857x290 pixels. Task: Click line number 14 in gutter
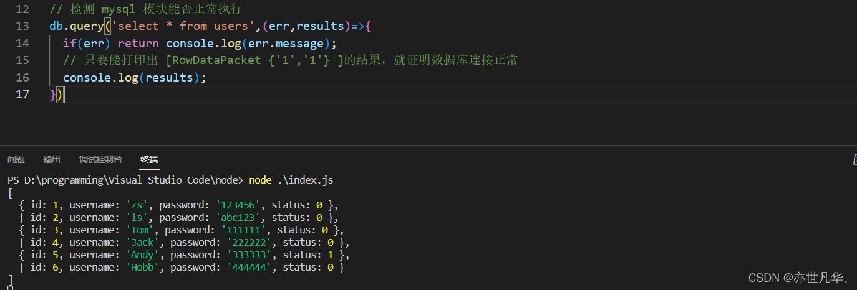22,44
